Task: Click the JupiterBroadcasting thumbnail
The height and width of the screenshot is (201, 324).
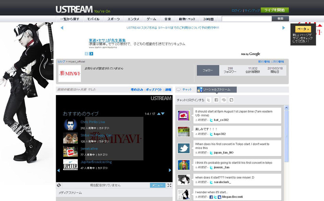Action: 71,165
